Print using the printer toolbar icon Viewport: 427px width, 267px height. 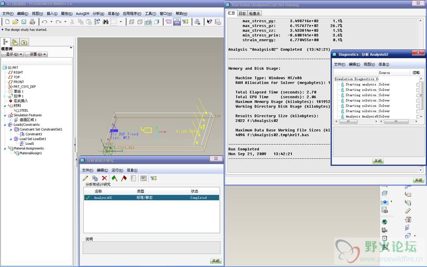[33, 22]
